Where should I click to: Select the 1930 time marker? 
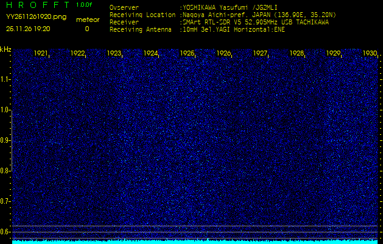(369, 54)
